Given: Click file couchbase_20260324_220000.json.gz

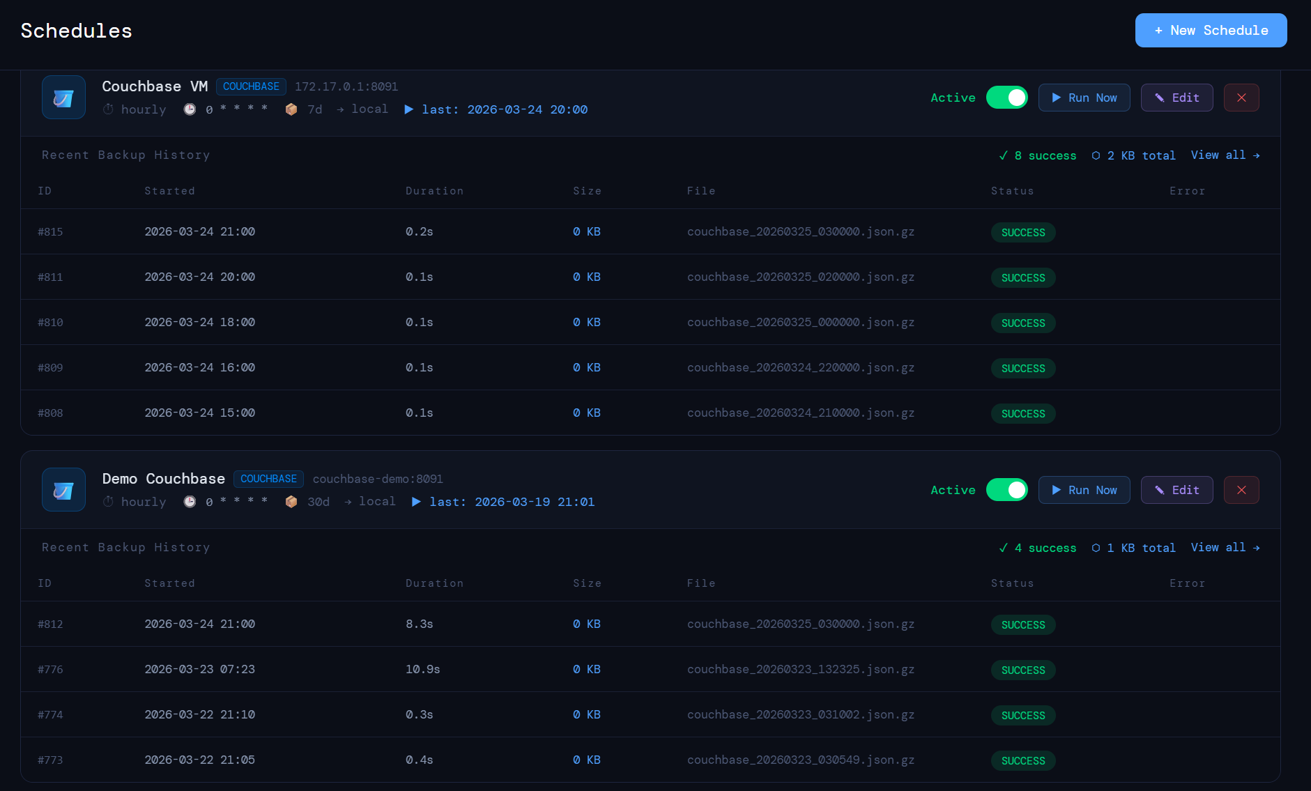Looking at the screenshot, I should pos(801,367).
